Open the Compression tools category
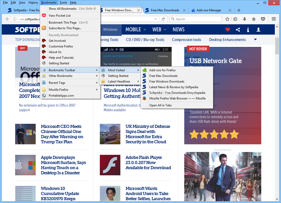This screenshot has height=203, width=281. tap(187, 40)
